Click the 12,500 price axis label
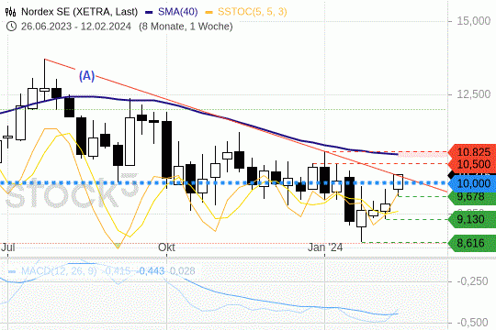This screenshot has width=496, height=330. coord(474,94)
